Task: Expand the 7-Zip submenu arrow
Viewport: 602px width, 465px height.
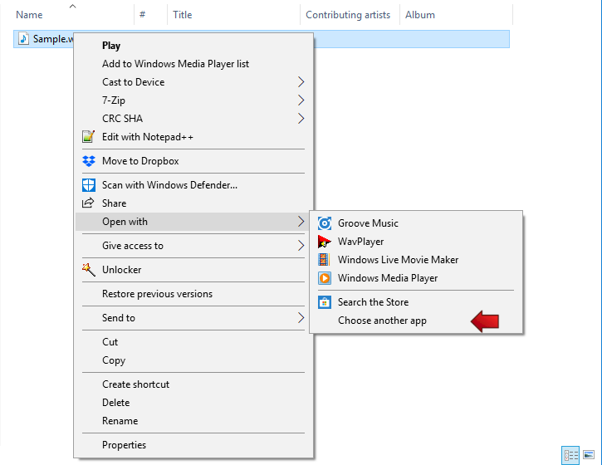Action: pyautogui.click(x=301, y=100)
